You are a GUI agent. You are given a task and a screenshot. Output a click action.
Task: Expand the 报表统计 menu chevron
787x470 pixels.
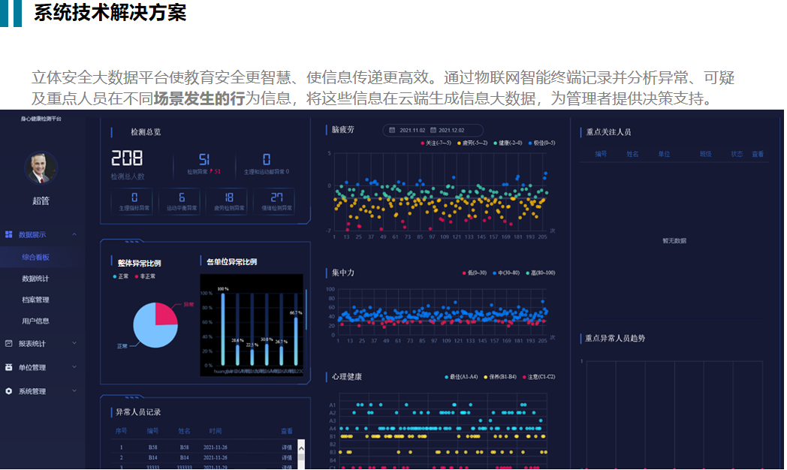(x=74, y=344)
